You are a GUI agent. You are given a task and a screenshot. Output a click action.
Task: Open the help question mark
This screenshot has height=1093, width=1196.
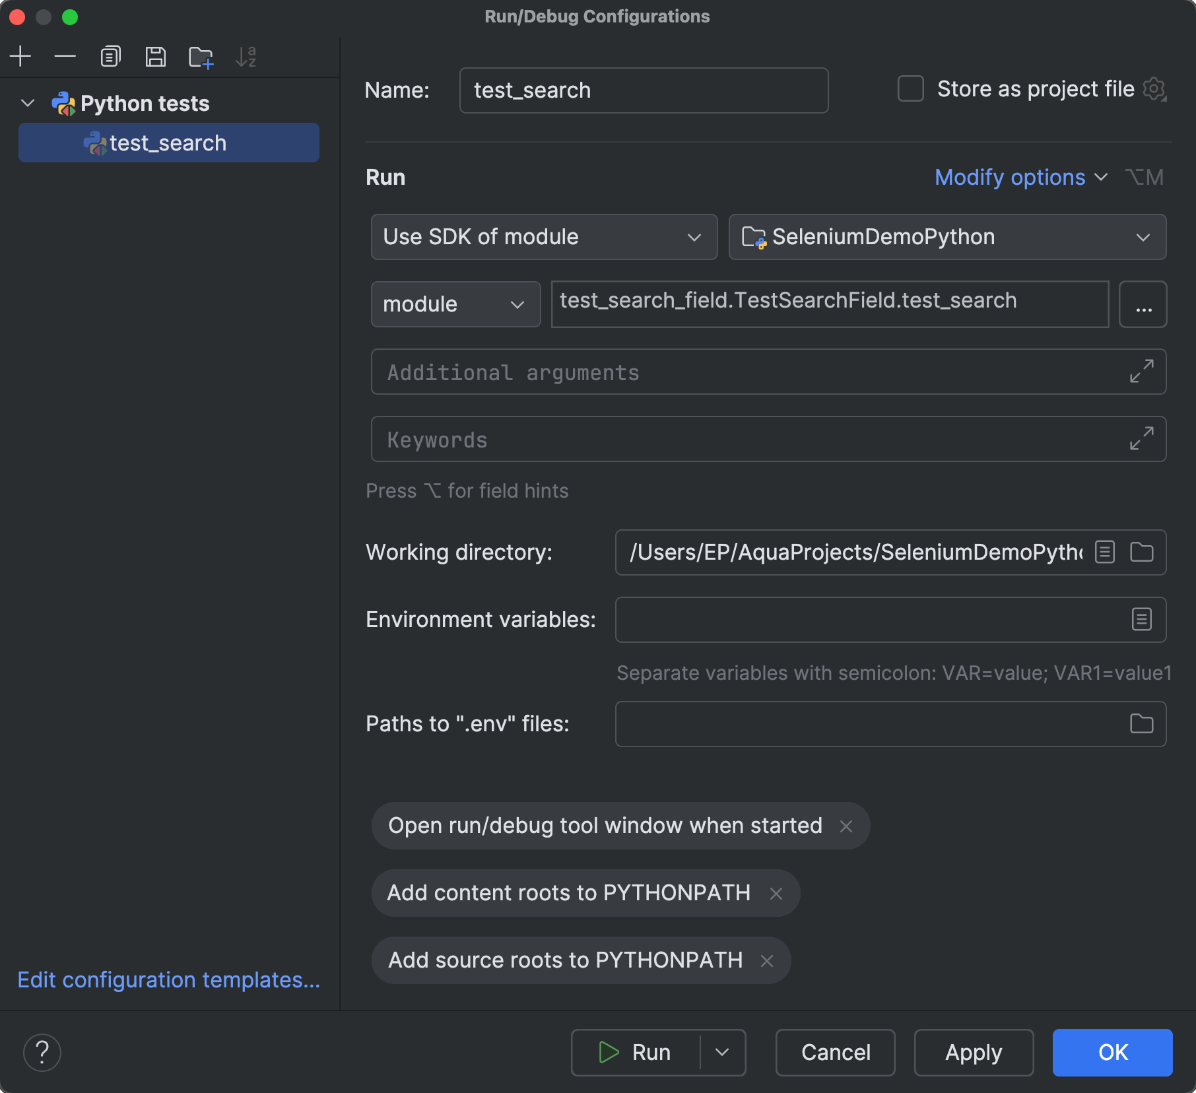pyautogui.click(x=42, y=1052)
